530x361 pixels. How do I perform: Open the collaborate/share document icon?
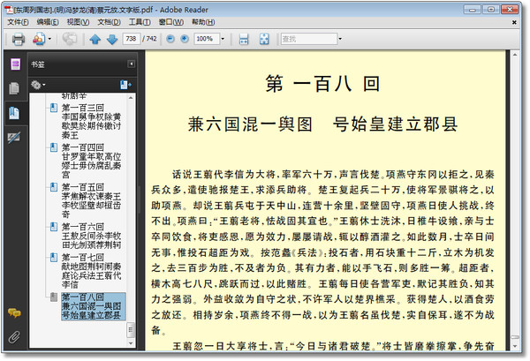coord(39,39)
